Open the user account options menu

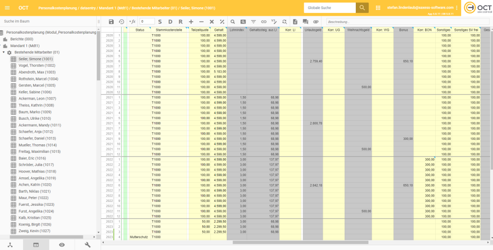click(457, 8)
